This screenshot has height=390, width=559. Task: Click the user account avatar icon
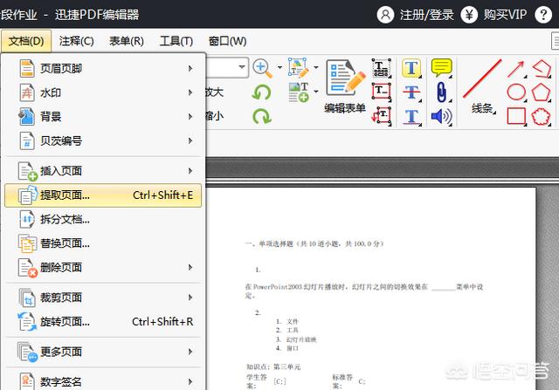(x=385, y=15)
